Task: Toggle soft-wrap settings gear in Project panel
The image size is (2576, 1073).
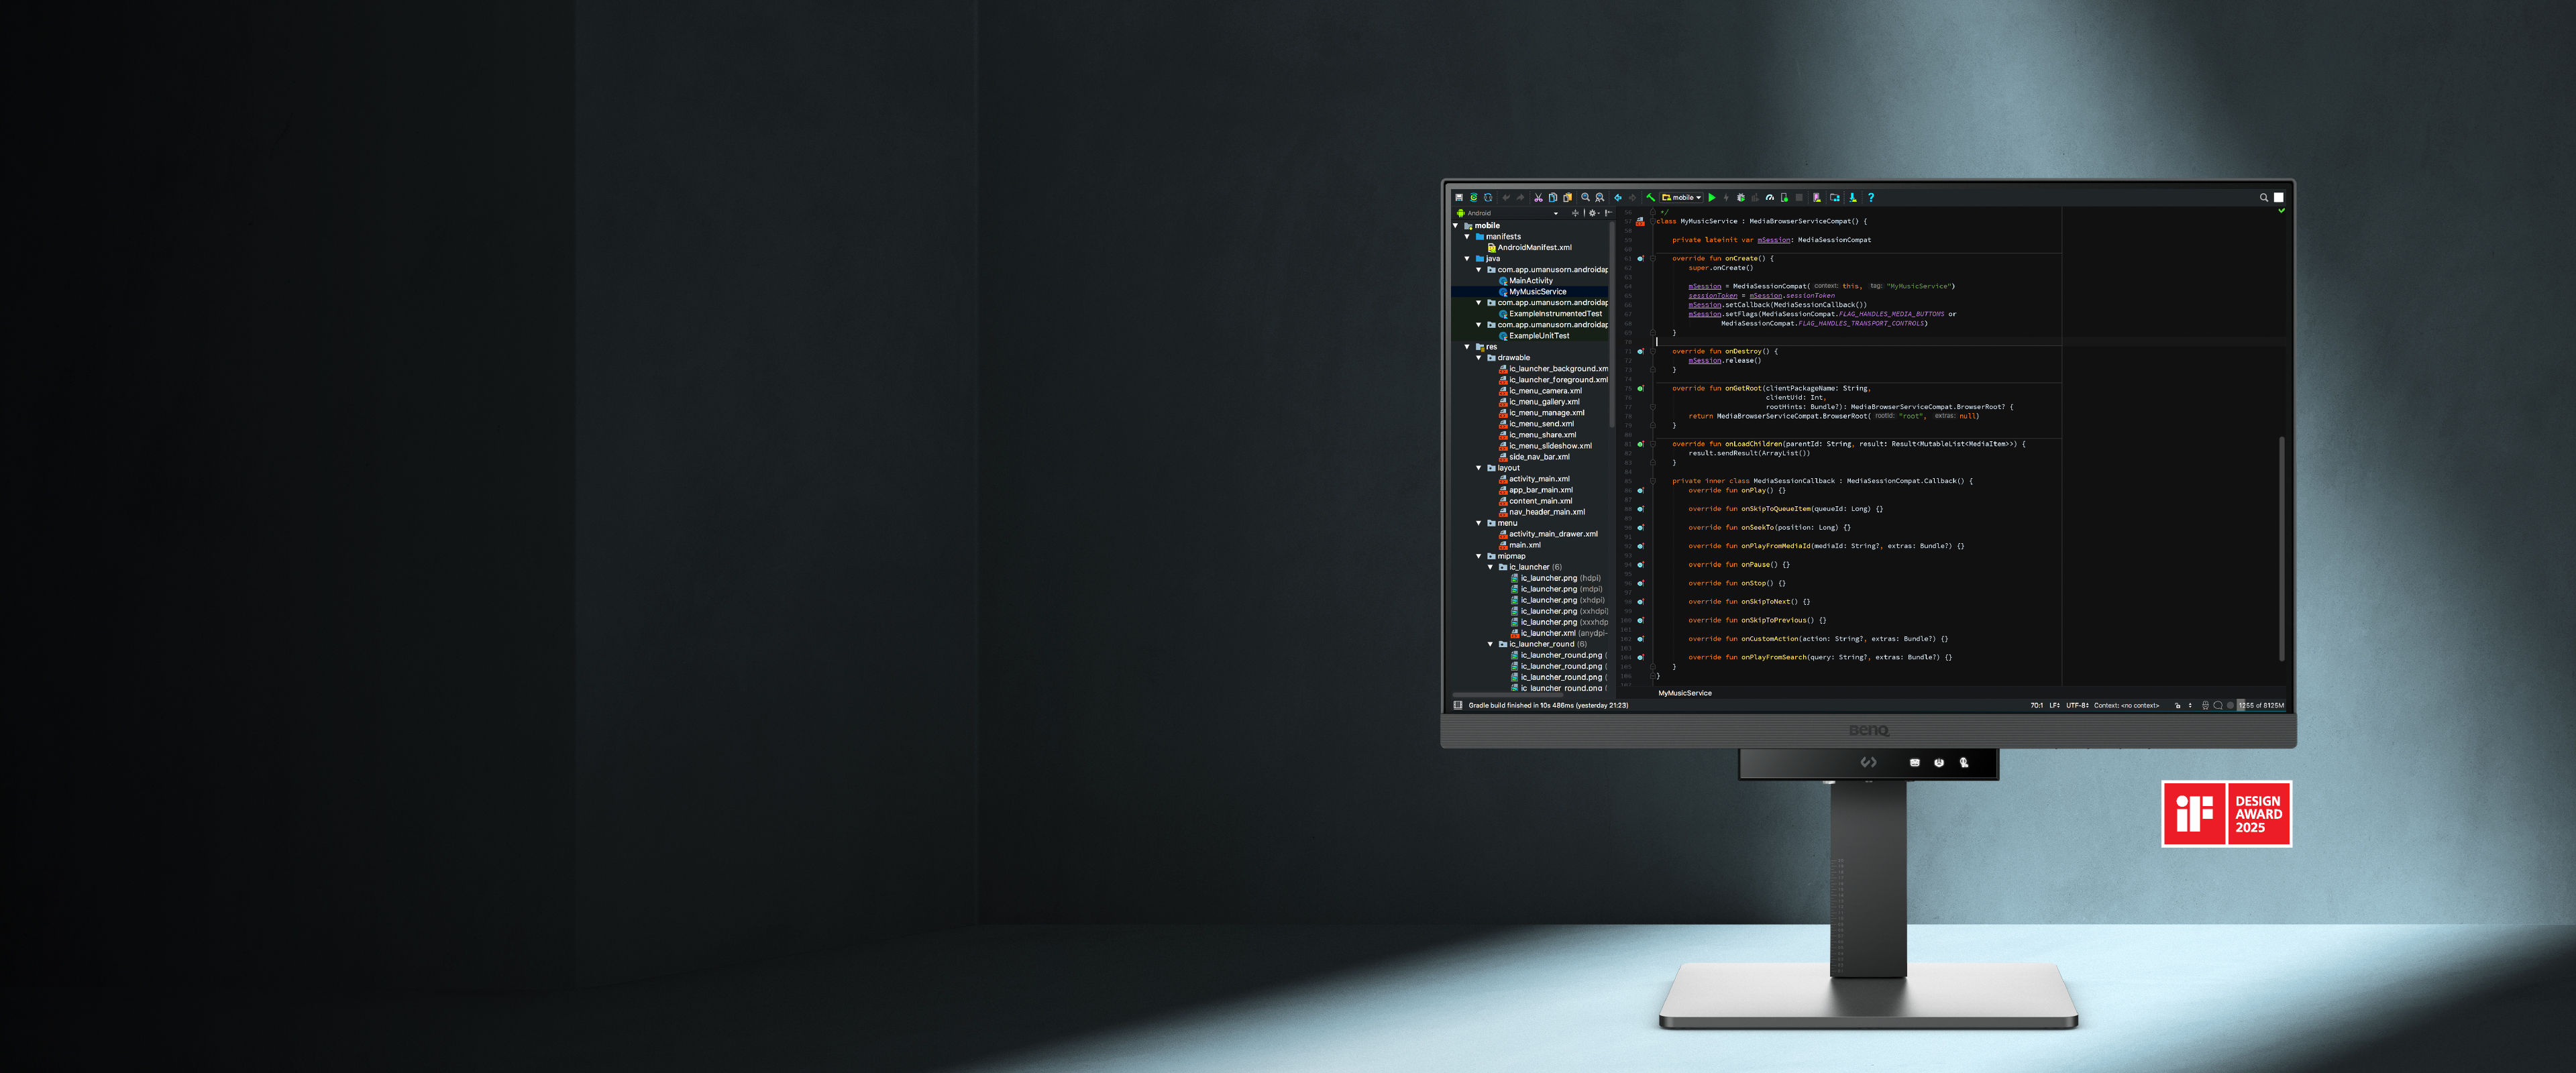Action: click(1593, 213)
